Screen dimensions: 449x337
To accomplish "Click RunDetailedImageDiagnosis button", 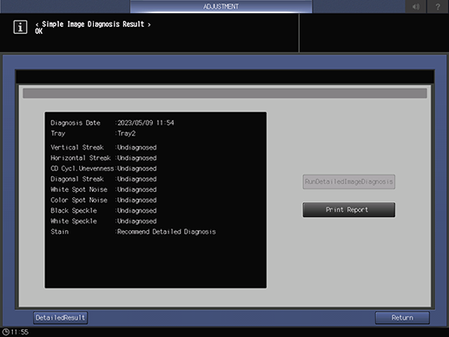I will [349, 182].
